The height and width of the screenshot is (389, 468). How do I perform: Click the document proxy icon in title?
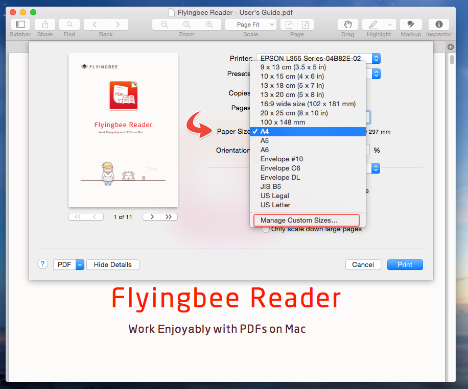[171, 12]
